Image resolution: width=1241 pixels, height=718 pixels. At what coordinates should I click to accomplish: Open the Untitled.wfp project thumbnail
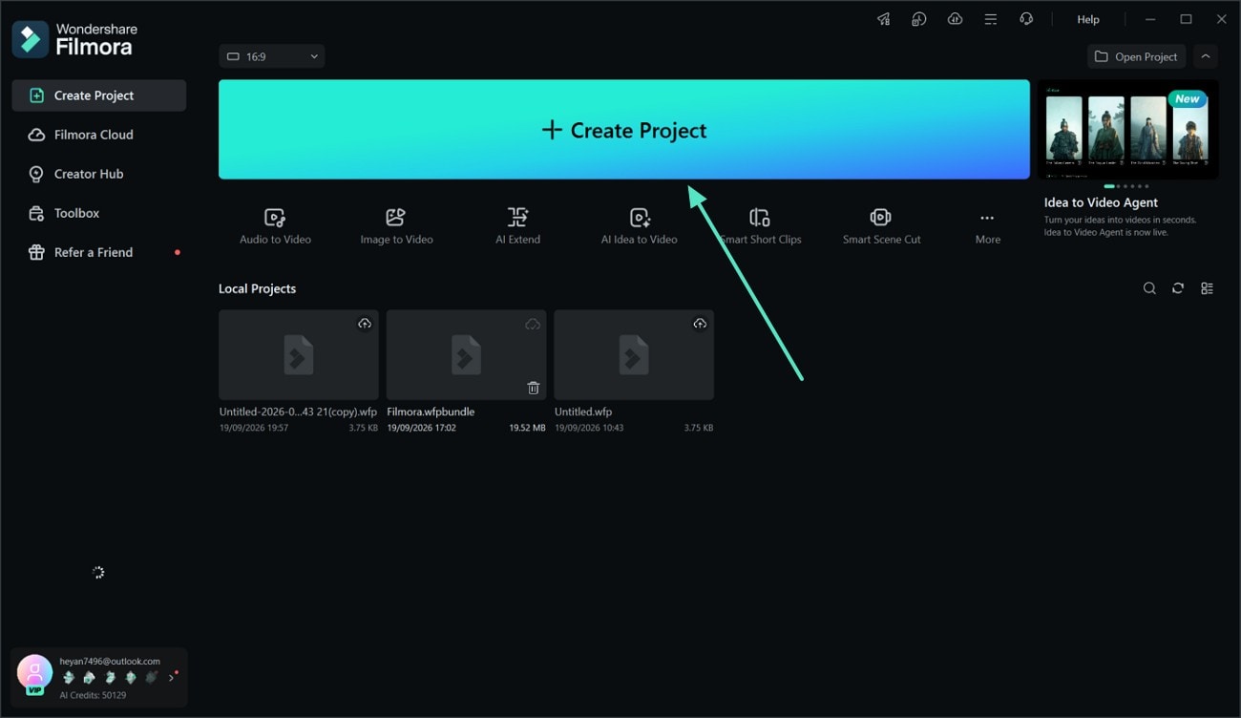pos(634,354)
